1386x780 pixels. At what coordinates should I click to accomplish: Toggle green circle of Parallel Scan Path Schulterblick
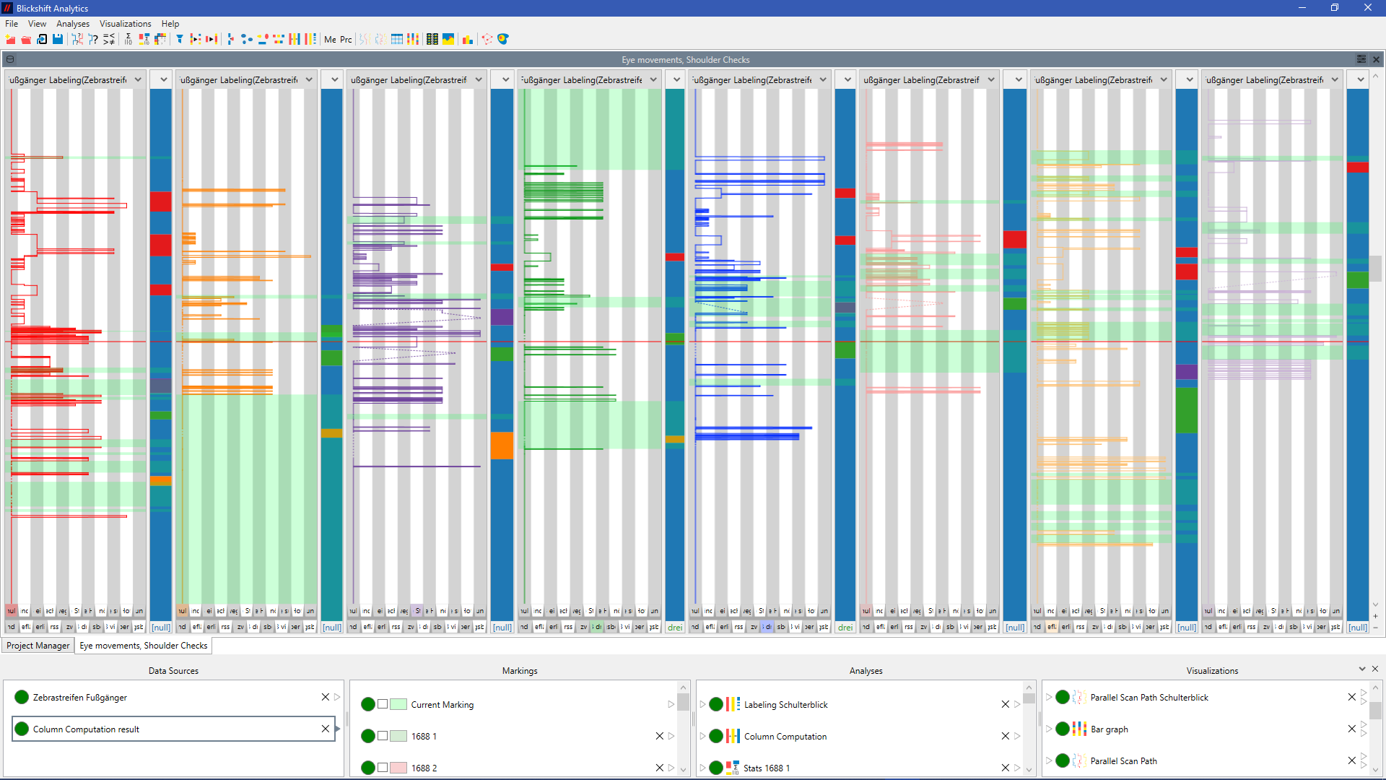(x=1063, y=697)
